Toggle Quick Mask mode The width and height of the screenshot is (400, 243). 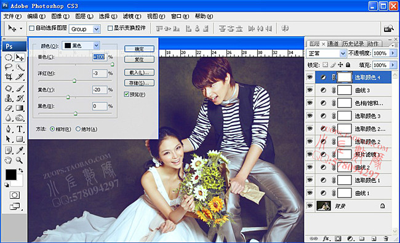[x=15, y=195]
